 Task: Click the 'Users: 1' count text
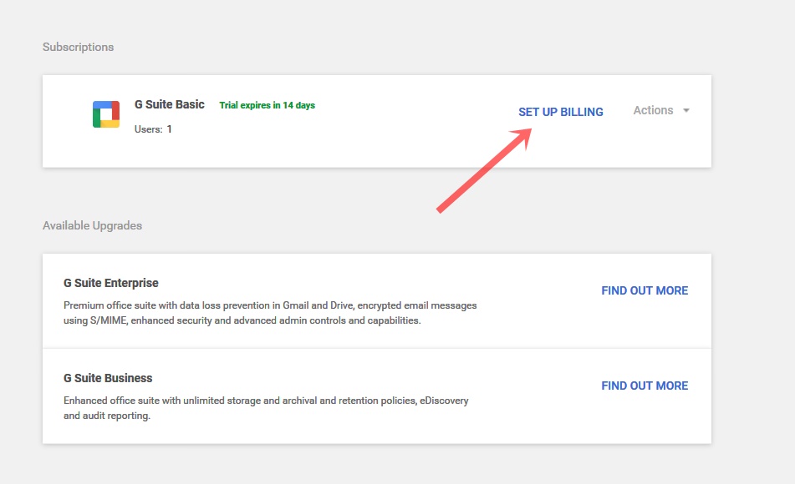point(153,129)
